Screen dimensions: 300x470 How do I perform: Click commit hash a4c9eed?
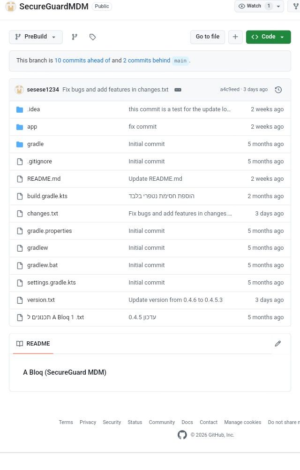[x=230, y=90]
